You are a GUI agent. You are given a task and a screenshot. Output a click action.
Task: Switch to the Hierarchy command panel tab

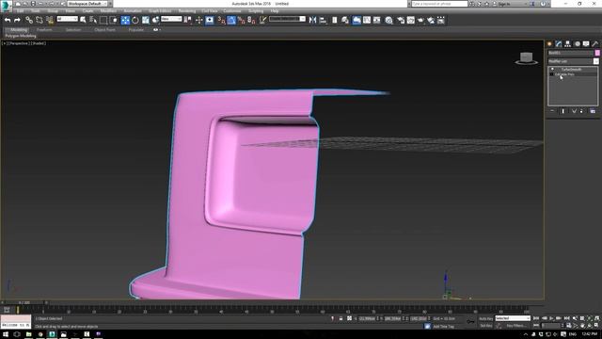click(x=567, y=44)
